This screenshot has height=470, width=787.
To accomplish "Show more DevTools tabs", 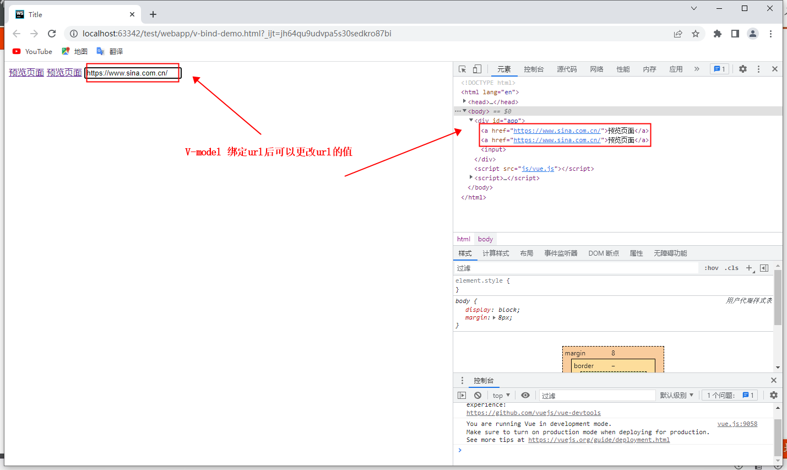I will (697, 69).
